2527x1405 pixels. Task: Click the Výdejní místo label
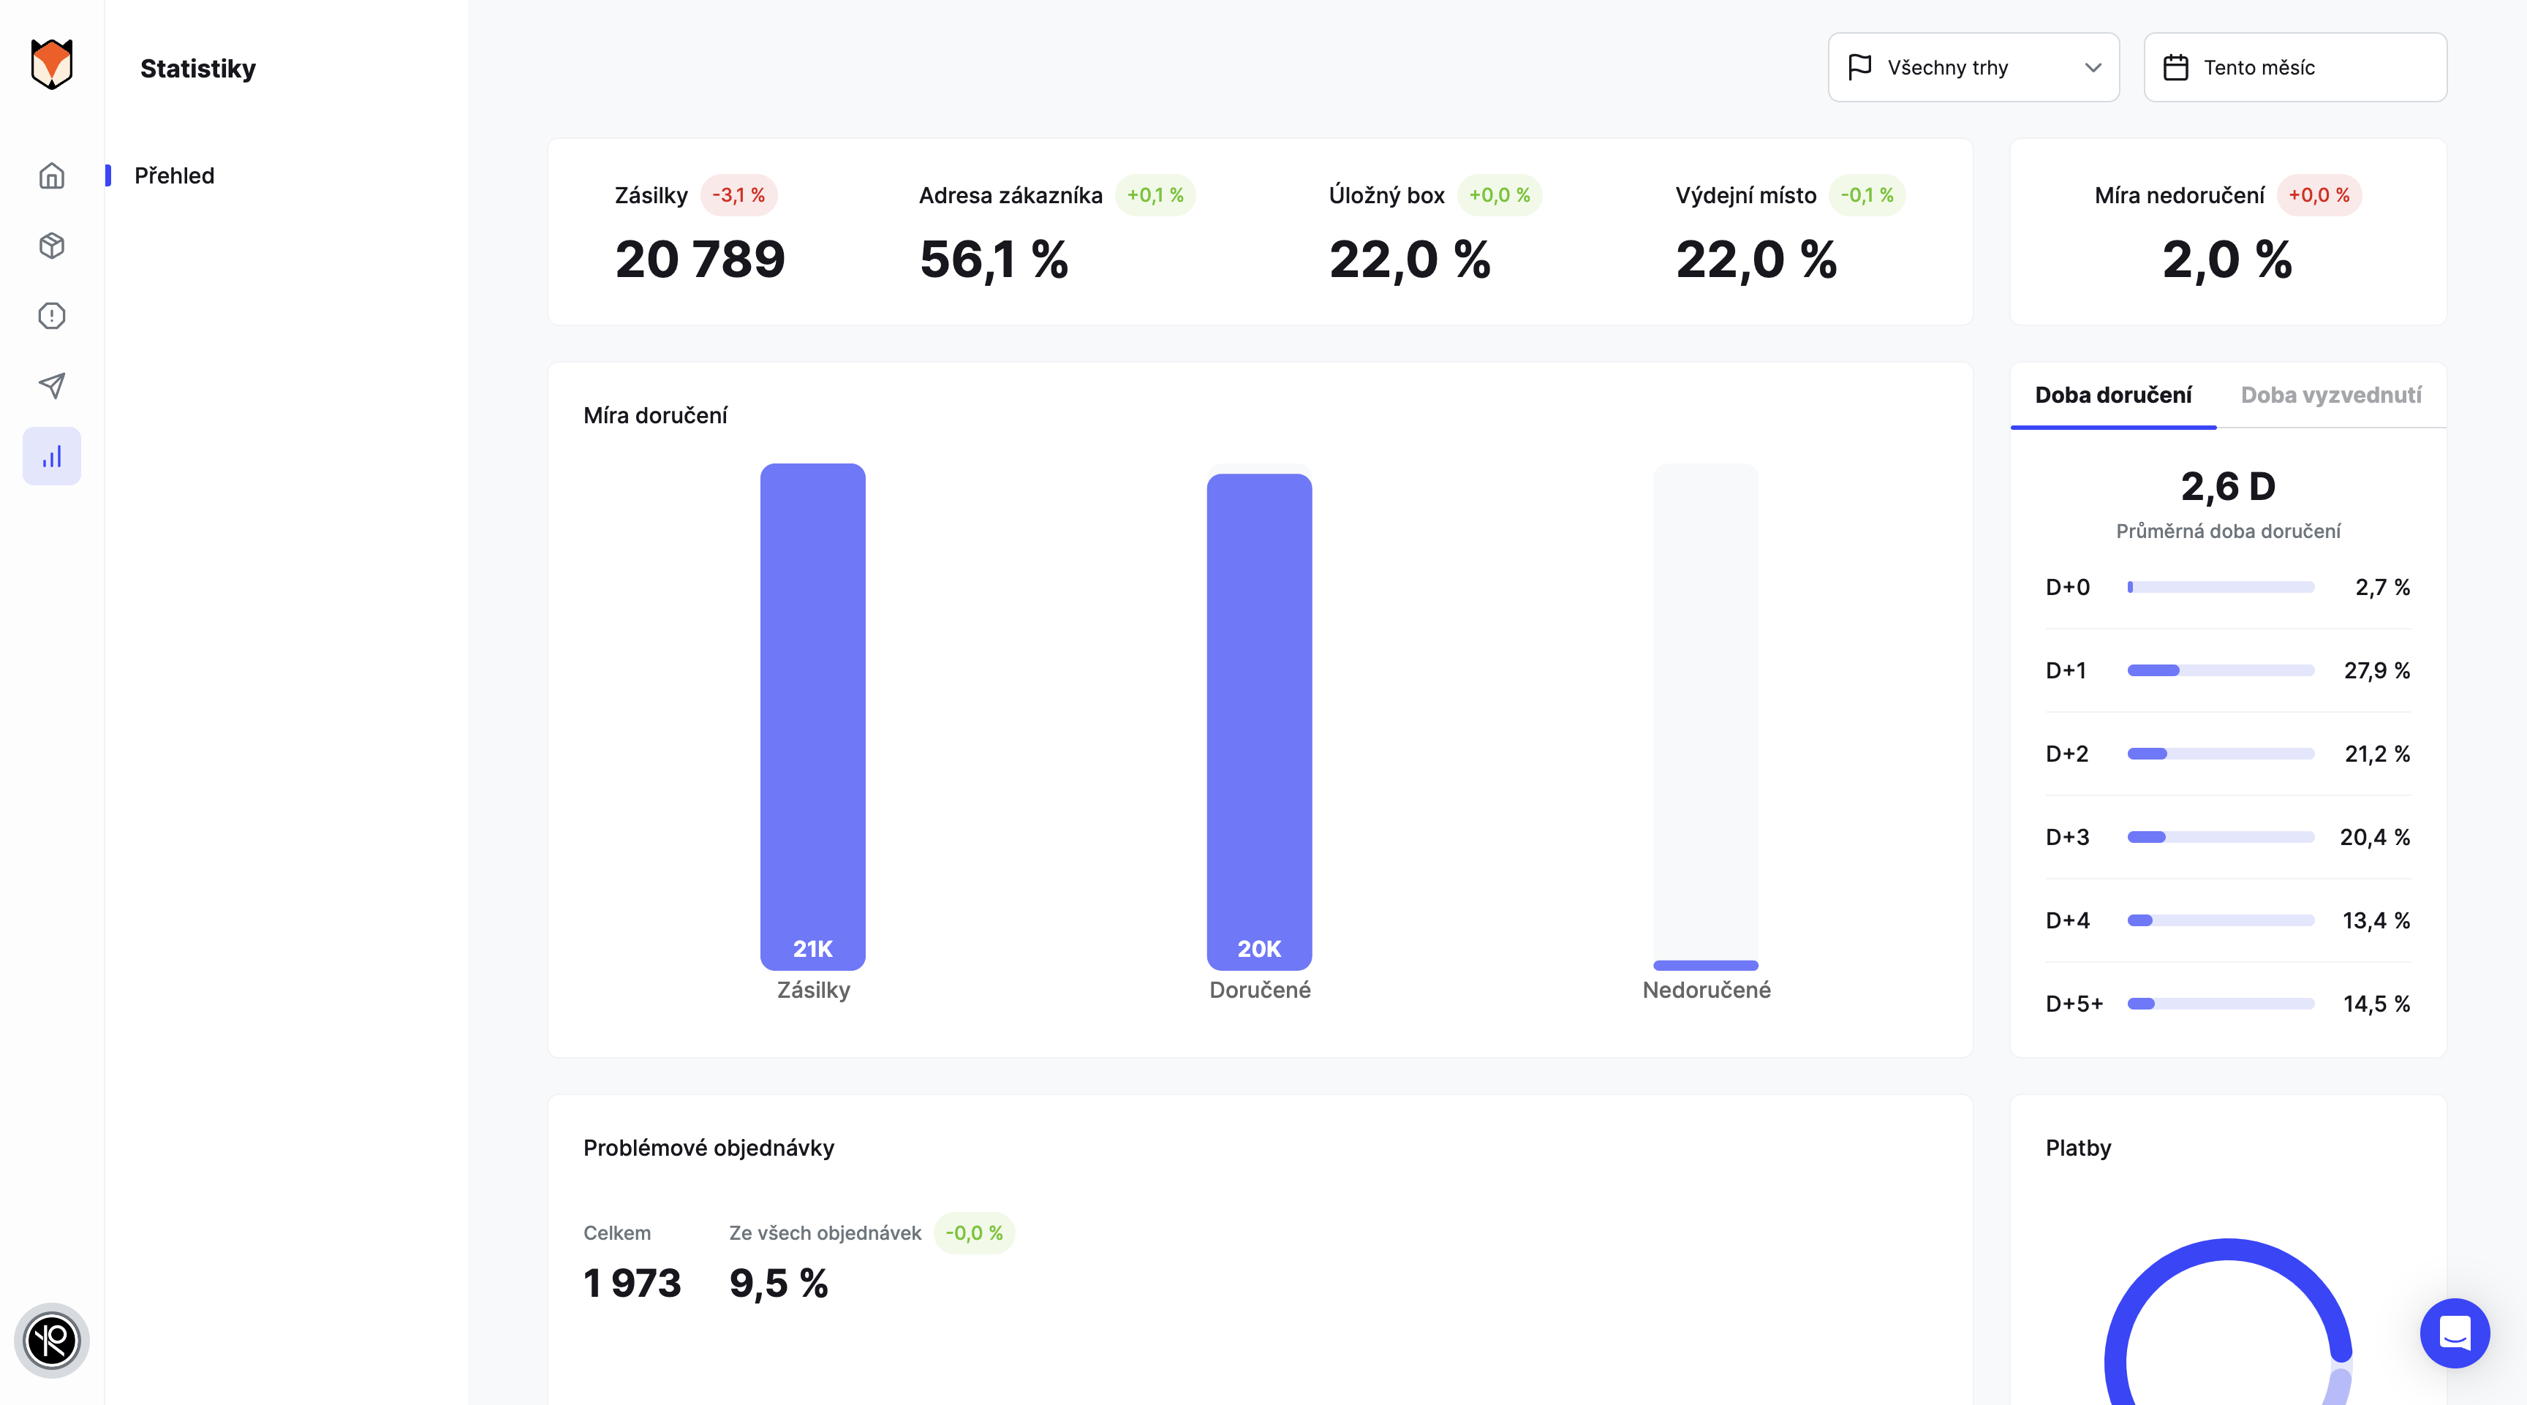[1745, 195]
